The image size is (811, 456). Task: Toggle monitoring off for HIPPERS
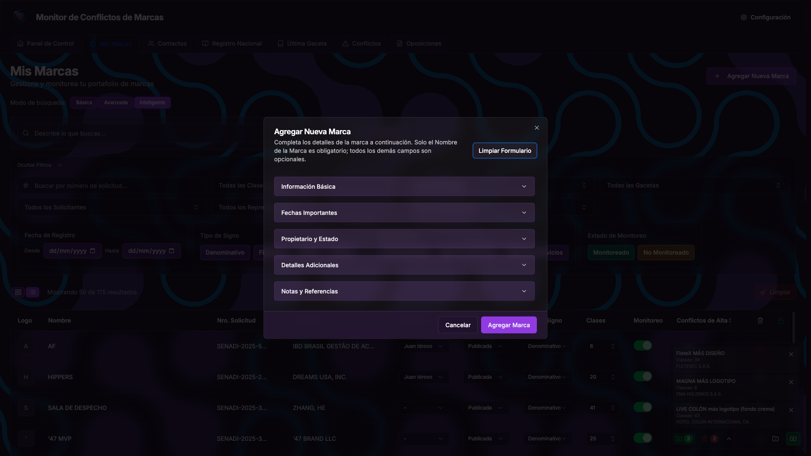click(642, 376)
